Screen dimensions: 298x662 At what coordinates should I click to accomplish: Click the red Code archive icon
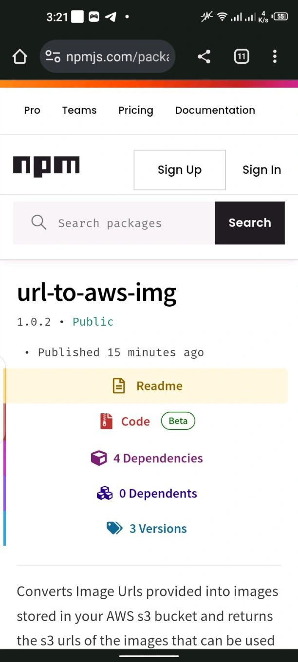106,421
